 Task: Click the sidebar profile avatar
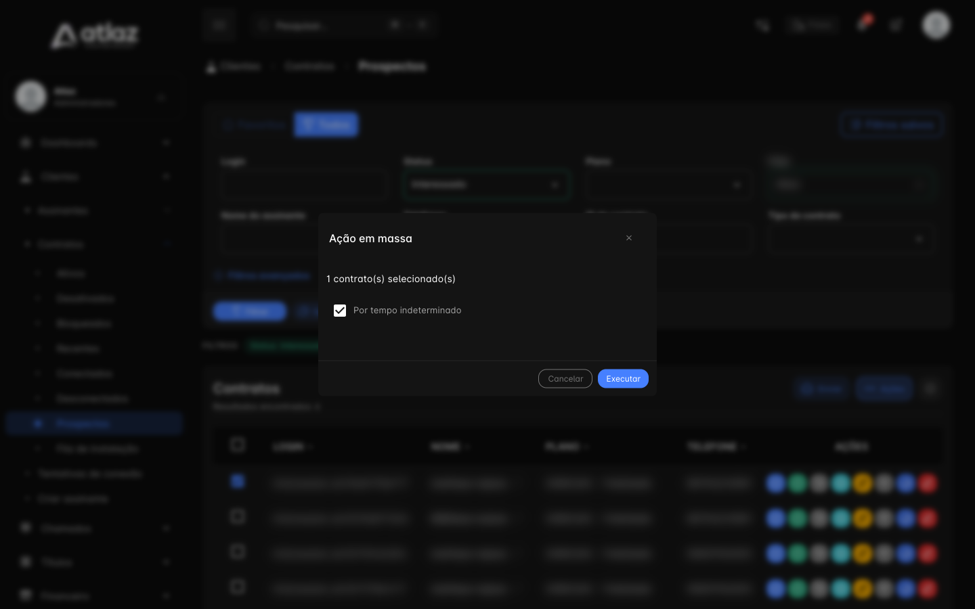[30, 96]
